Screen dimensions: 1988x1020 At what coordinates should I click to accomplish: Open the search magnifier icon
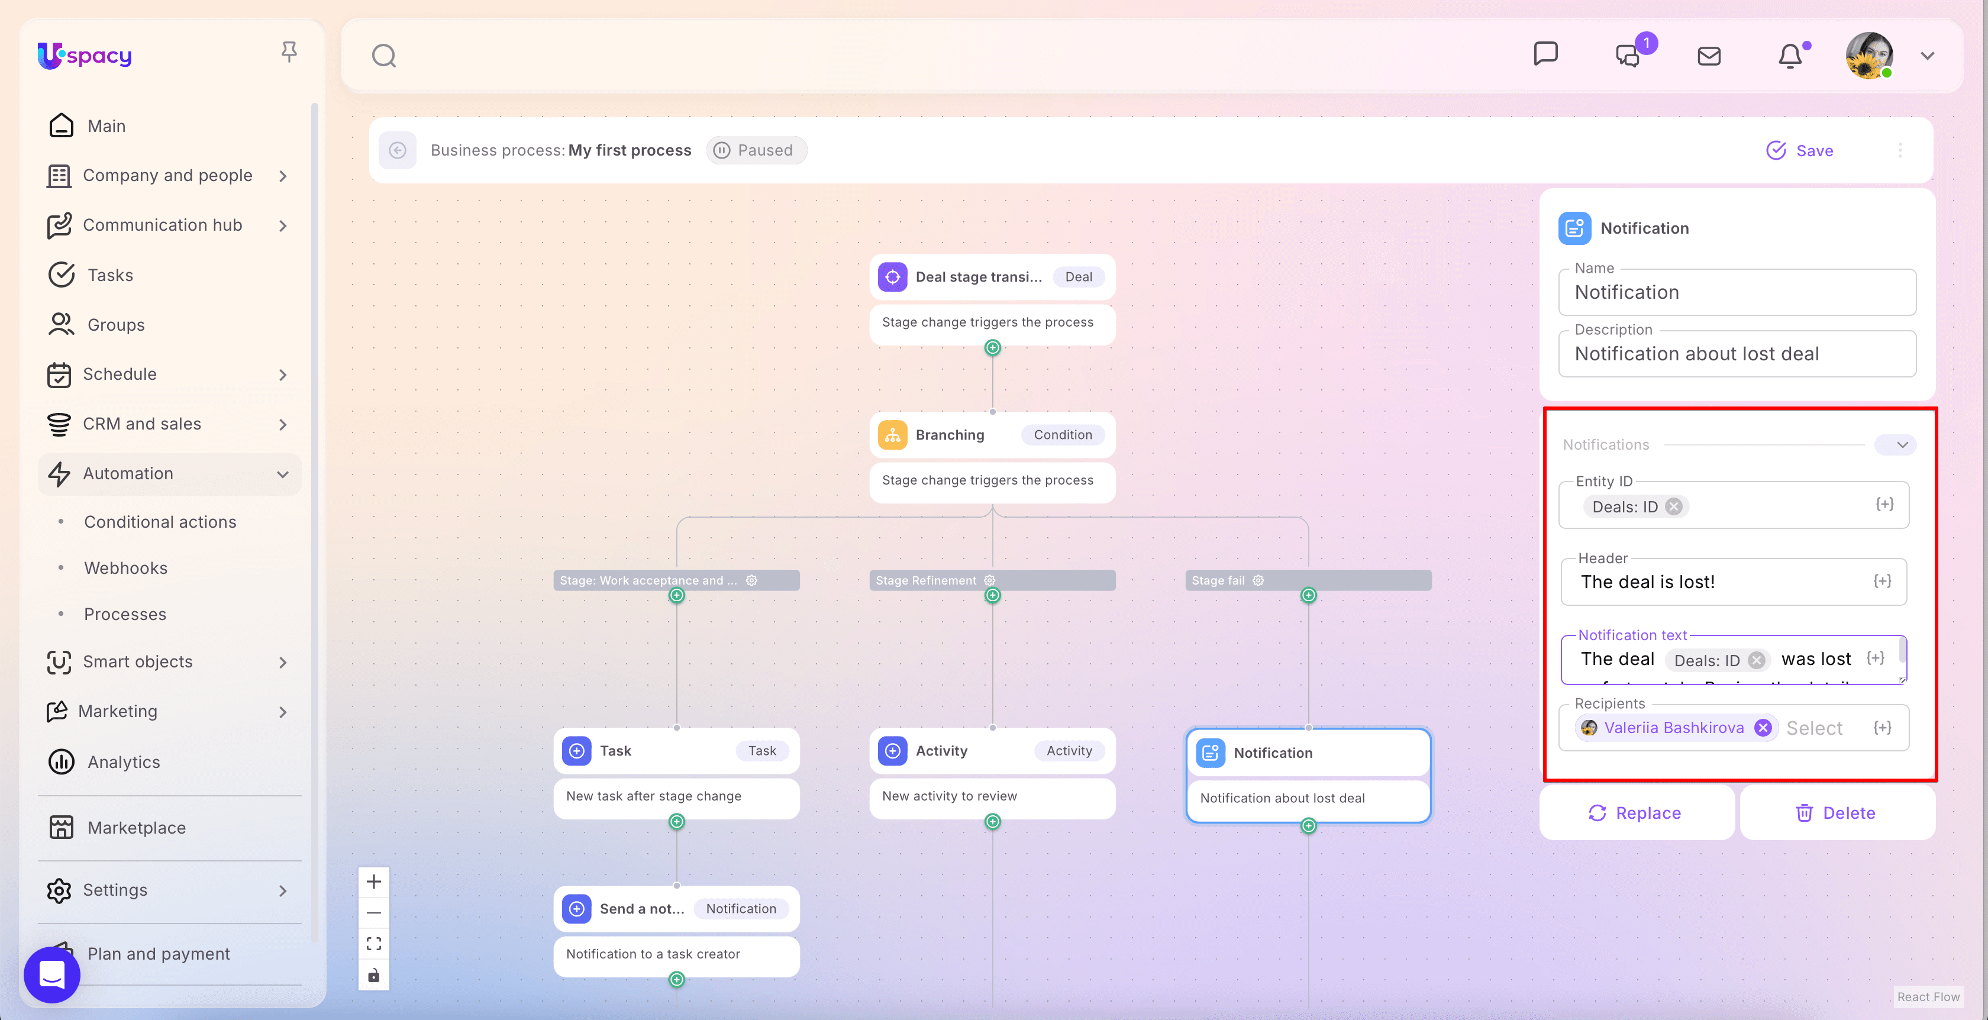pos(383,56)
